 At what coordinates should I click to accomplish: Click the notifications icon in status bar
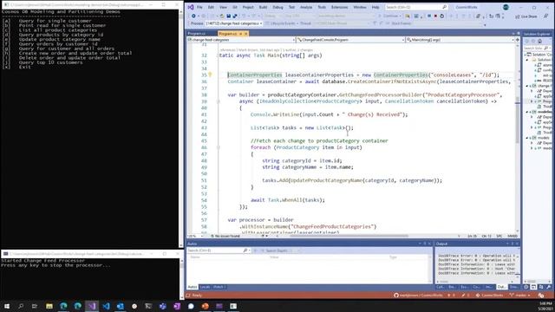tap(540, 295)
